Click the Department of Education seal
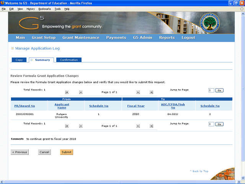The image size is (245, 184). click(x=210, y=23)
